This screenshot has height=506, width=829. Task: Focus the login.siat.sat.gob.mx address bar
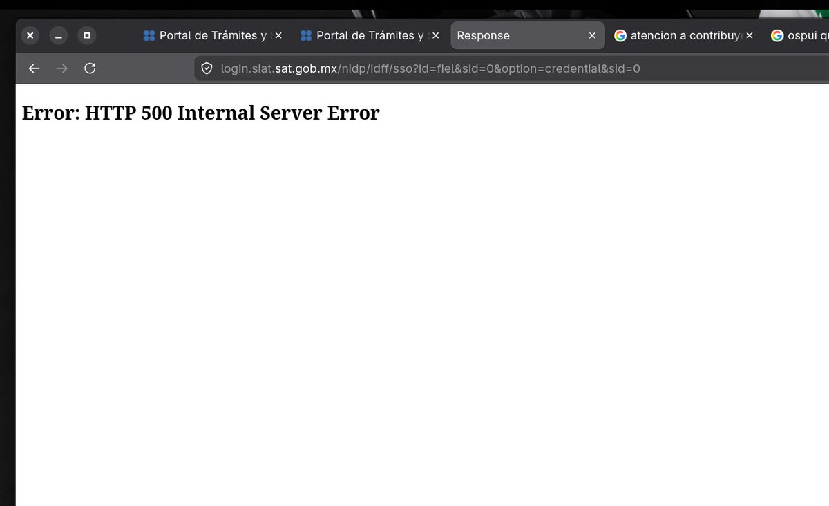(x=511, y=68)
